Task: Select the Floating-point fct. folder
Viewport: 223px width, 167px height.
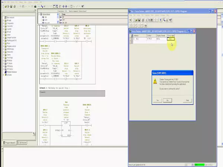Action: (x=12, y=40)
